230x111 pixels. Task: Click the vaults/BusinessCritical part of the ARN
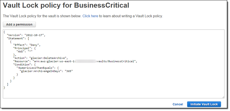[115, 61]
